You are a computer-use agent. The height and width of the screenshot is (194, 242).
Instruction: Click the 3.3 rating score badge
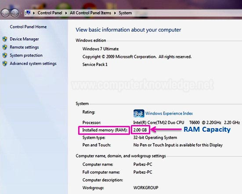tap(139, 114)
